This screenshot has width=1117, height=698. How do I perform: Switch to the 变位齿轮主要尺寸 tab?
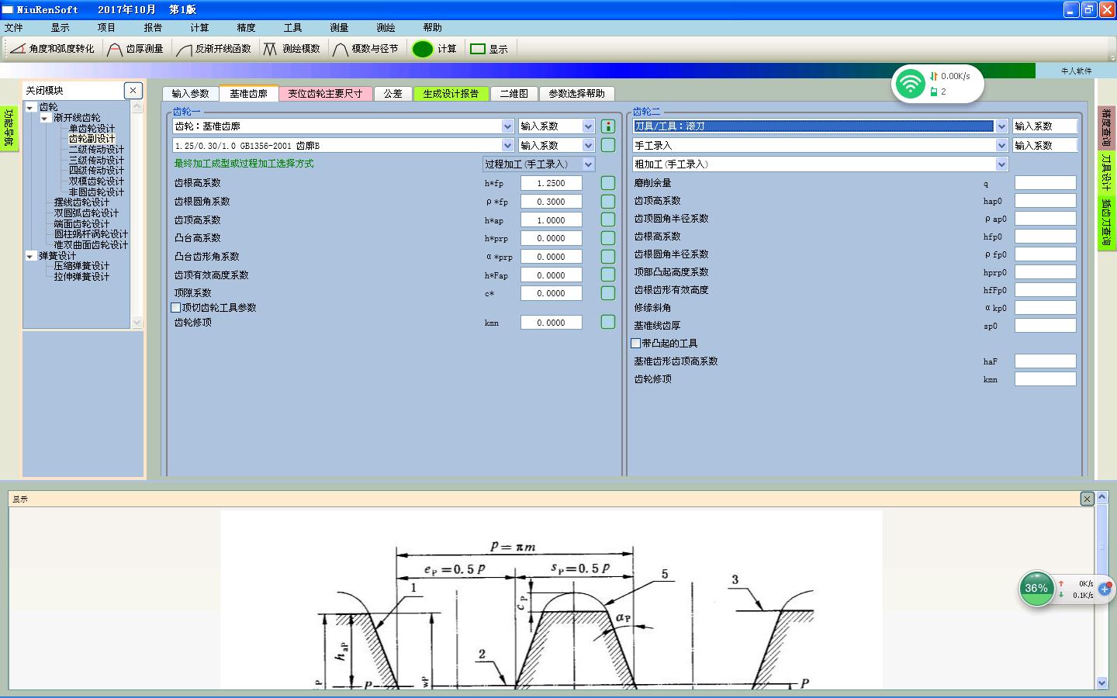pos(325,93)
